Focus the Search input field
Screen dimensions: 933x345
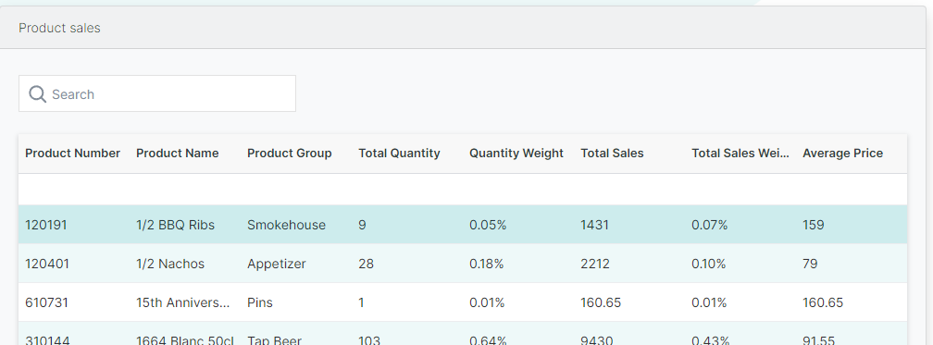157,93
